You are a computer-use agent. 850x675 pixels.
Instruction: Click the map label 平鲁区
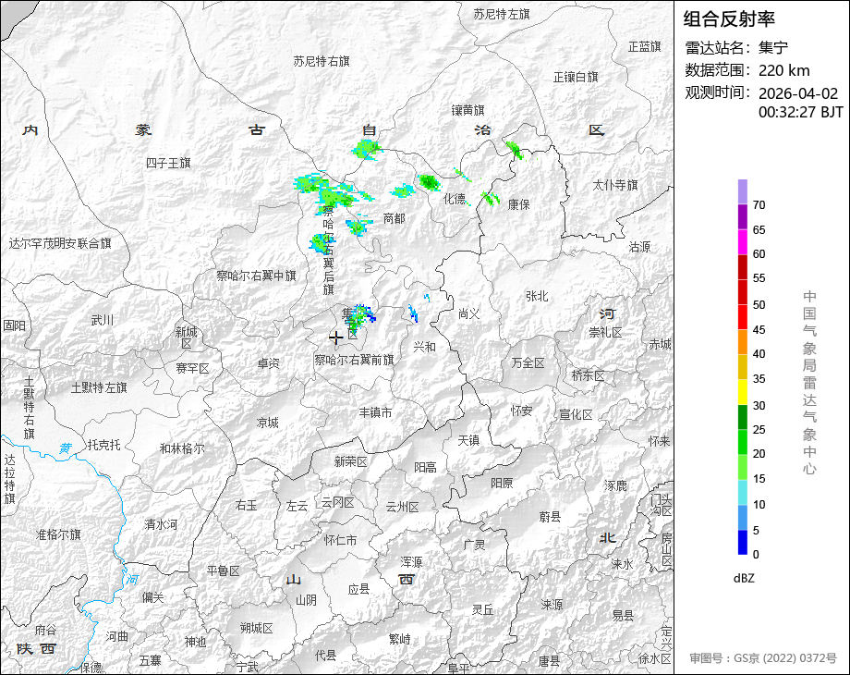coord(224,571)
